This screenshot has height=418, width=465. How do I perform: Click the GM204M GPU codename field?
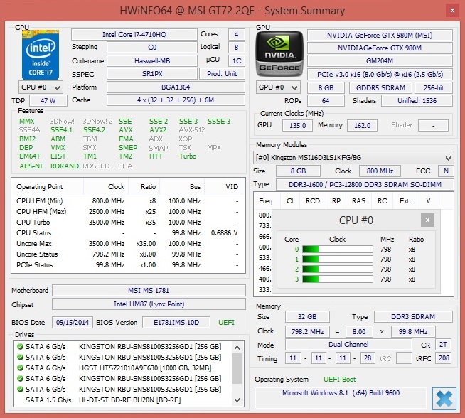click(380, 60)
